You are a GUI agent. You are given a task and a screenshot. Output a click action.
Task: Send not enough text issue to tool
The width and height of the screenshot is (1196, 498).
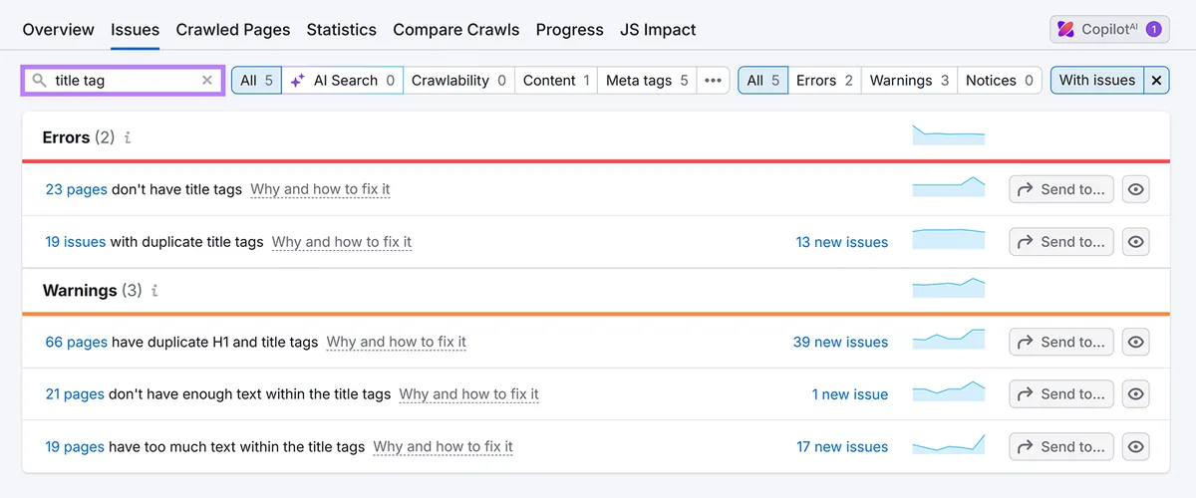tap(1061, 394)
